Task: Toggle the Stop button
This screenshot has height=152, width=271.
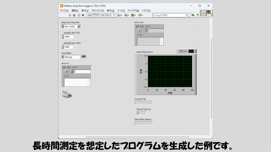Action: click(67, 95)
